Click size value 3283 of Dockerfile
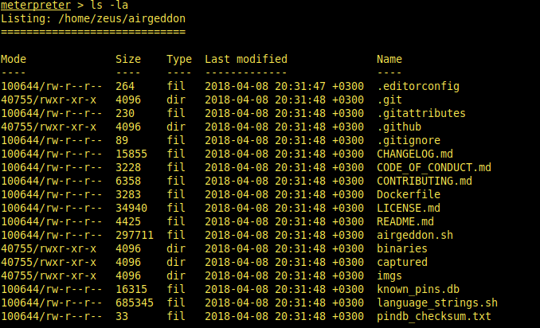This screenshot has width=540, height=328. pos(128,194)
